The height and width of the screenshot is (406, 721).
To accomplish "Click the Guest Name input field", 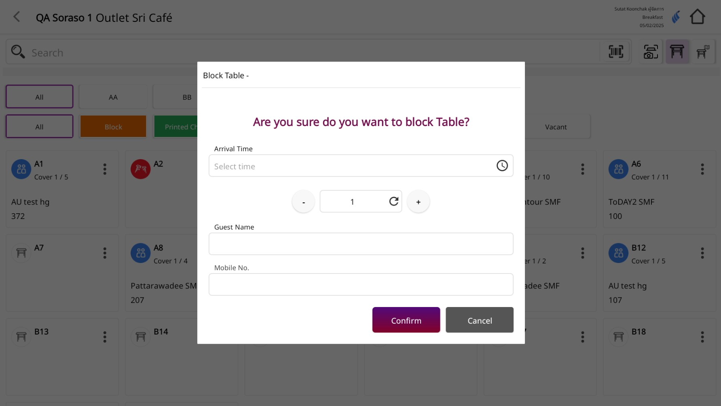I will pos(361,244).
